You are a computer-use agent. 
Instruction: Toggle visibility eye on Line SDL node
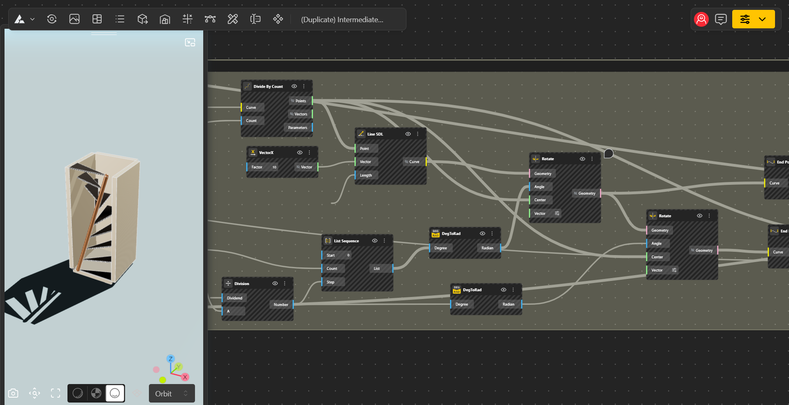(408, 134)
